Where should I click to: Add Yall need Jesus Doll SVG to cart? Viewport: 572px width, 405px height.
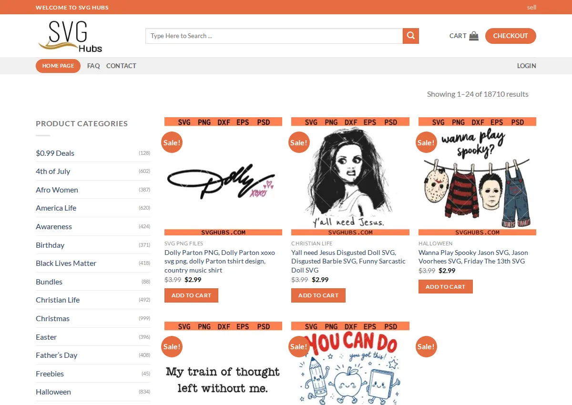pyautogui.click(x=318, y=295)
